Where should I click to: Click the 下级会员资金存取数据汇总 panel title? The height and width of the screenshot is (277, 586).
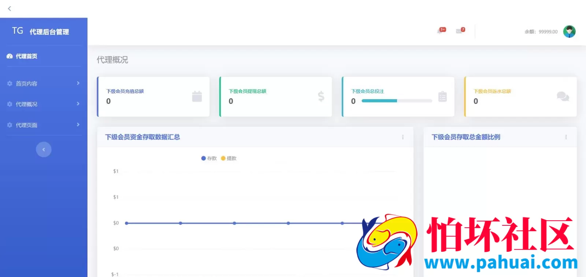click(142, 137)
